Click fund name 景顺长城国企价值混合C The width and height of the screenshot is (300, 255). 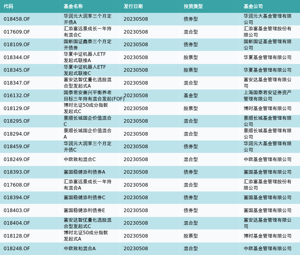click(88, 121)
